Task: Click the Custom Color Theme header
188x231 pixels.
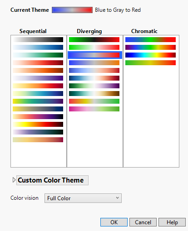Action: 52,180
